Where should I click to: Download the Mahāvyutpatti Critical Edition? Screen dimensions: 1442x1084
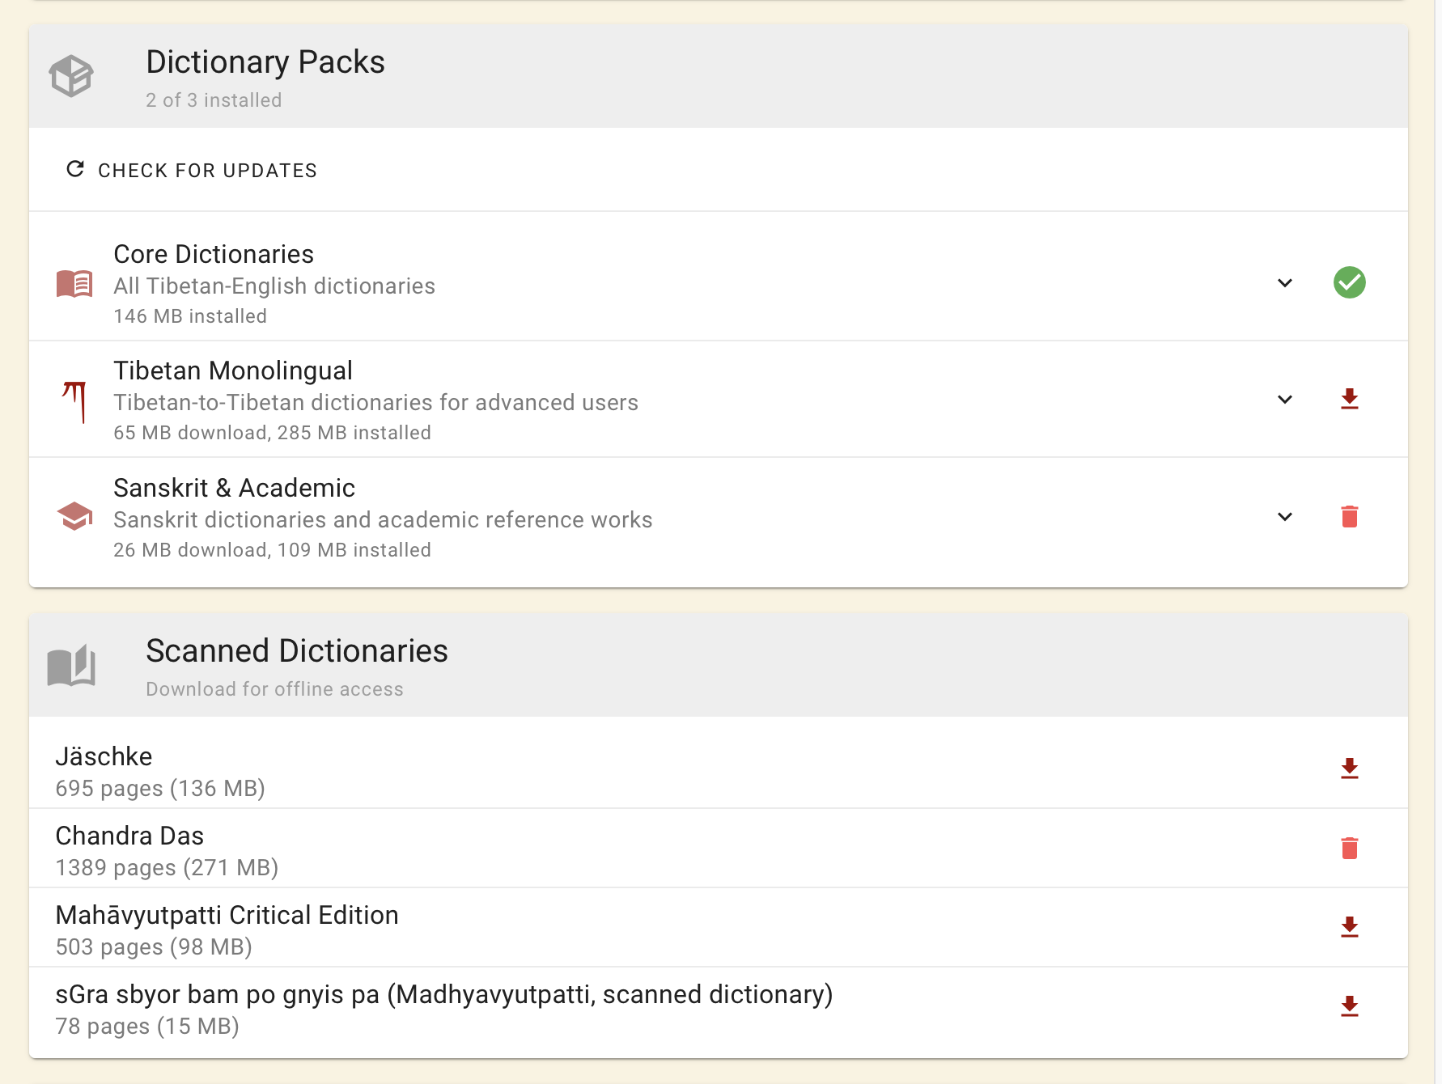(1349, 928)
